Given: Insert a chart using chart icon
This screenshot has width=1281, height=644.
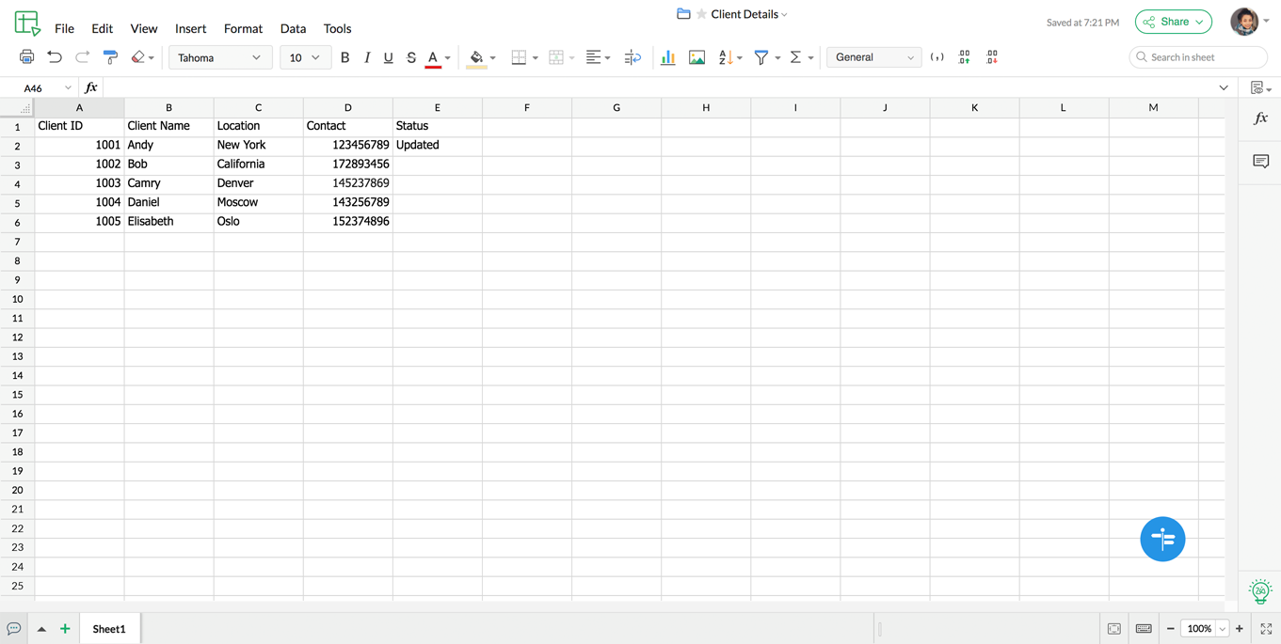Looking at the screenshot, I should [x=668, y=57].
